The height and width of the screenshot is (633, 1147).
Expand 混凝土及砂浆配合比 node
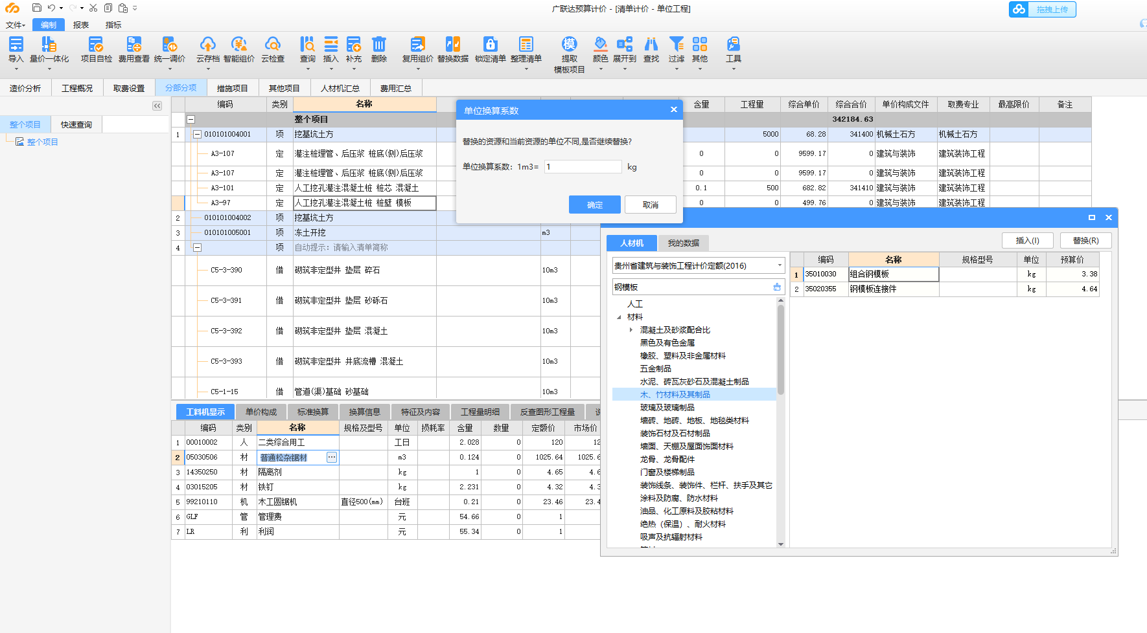point(631,330)
